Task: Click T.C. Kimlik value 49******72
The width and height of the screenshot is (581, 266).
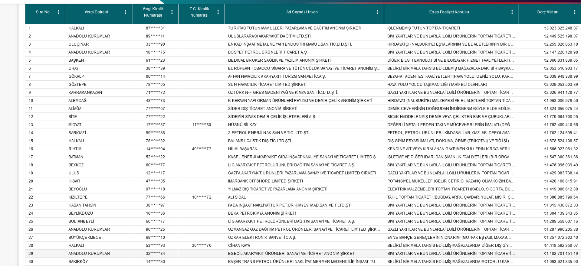Action: click(202, 149)
